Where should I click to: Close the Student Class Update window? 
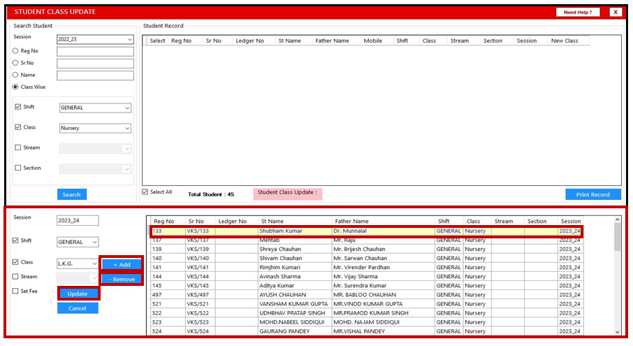tap(616, 12)
